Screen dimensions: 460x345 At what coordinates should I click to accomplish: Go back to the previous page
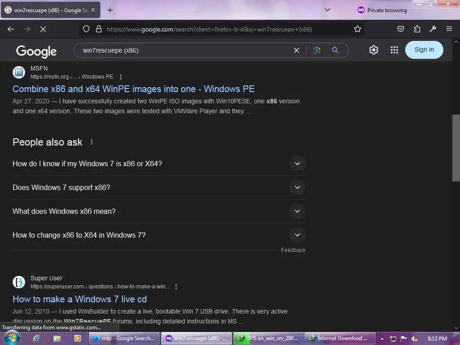11,29
